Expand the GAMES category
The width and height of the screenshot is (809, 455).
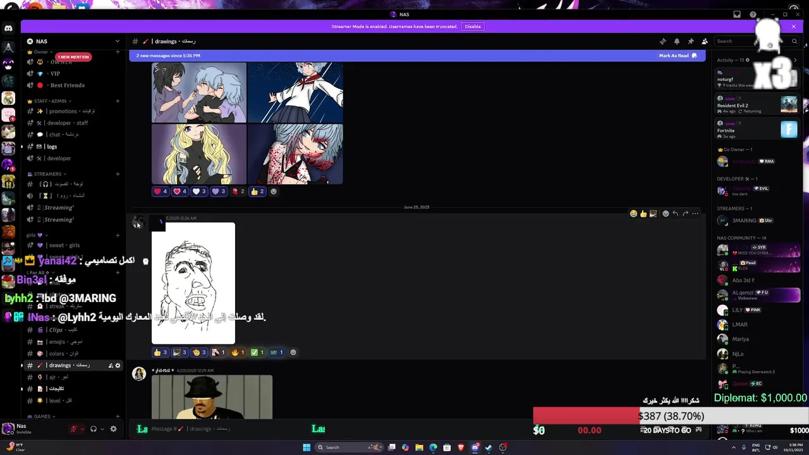tap(41, 416)
